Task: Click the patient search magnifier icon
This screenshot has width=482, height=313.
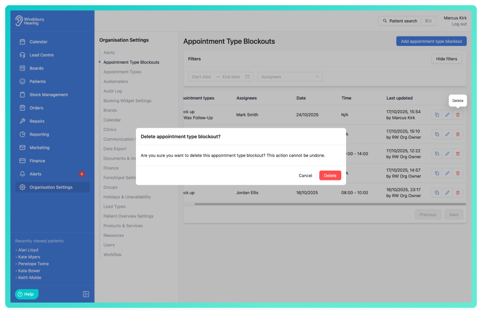Action: [385, 21]
